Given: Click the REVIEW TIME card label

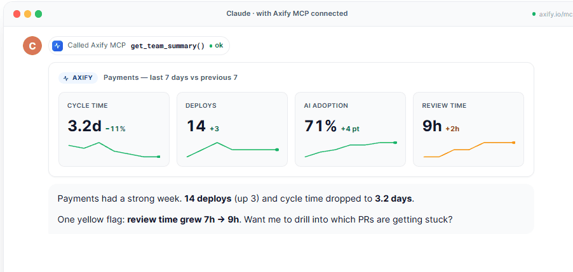Looking at the screenshot, I should click(x=444, y=106).
